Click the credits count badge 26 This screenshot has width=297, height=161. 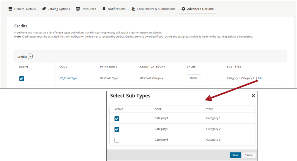coord(30,57)
